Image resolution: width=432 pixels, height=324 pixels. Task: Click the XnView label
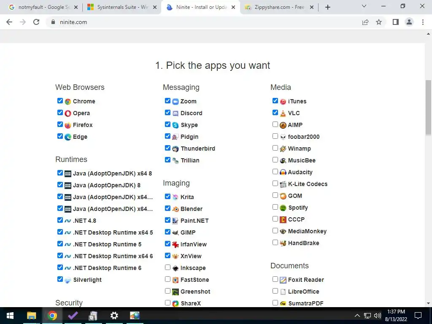(191, 256)
